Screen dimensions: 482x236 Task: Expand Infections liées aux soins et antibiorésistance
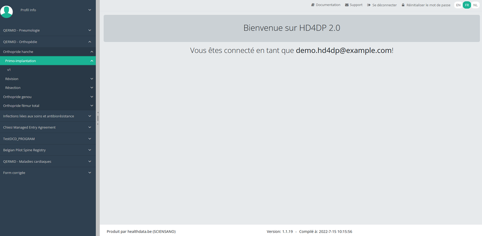pos(48,116)
